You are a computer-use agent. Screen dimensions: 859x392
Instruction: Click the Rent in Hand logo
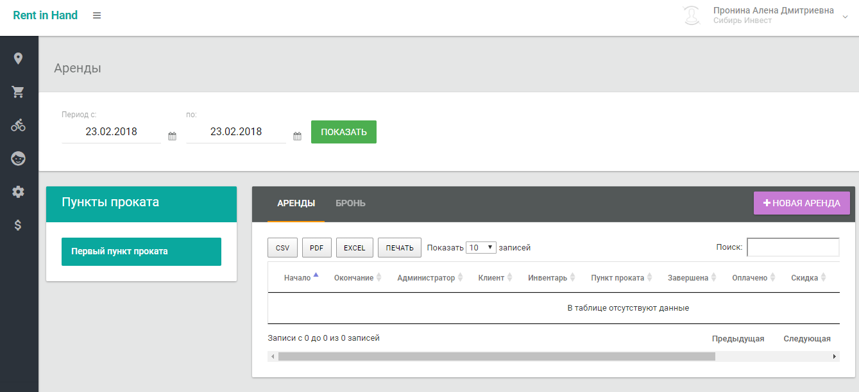45,15
